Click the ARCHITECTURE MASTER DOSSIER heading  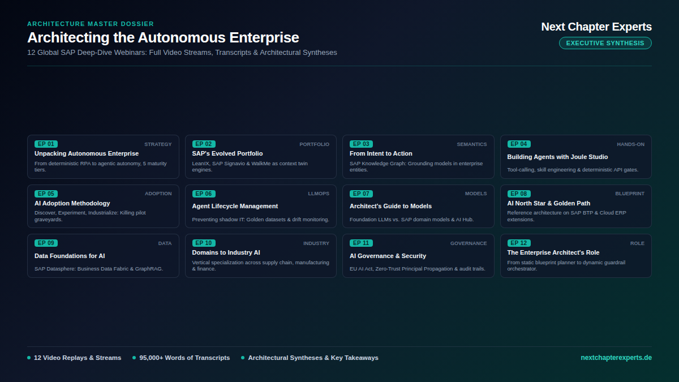tap(91, 24)
